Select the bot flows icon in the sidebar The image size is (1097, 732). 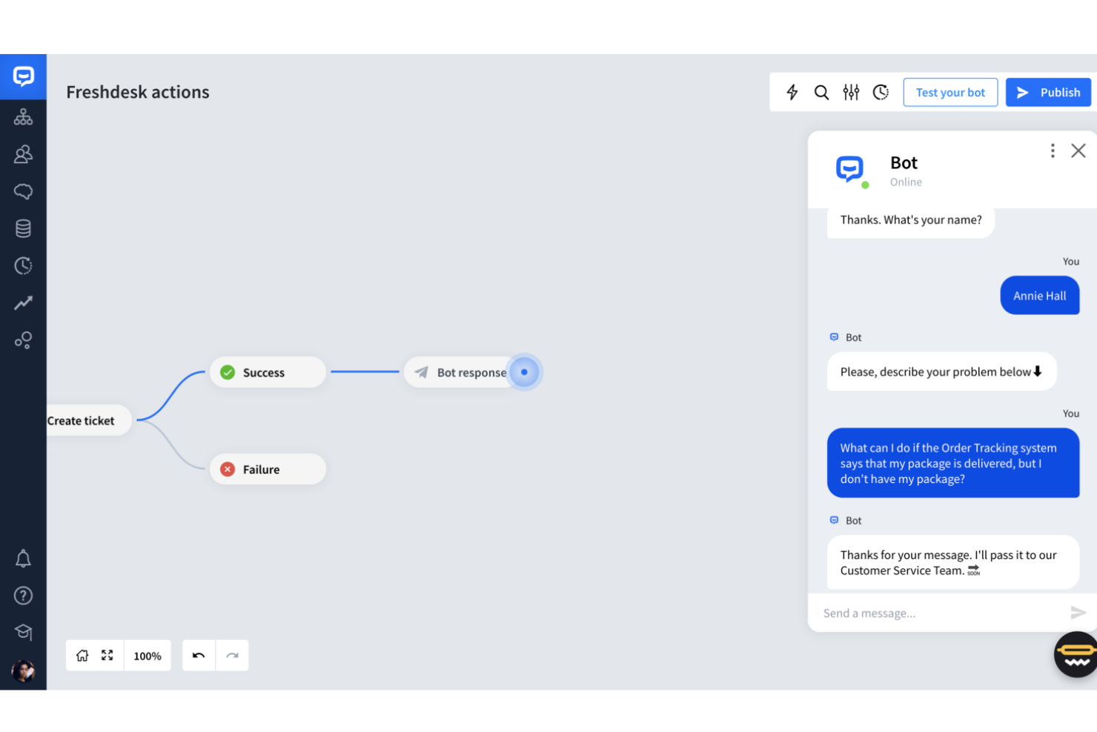click(23, 116)
